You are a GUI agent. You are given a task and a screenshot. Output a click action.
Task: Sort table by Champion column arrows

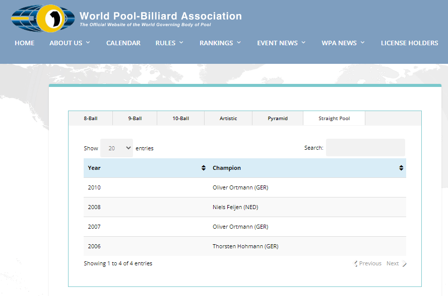tap(401, 168)
